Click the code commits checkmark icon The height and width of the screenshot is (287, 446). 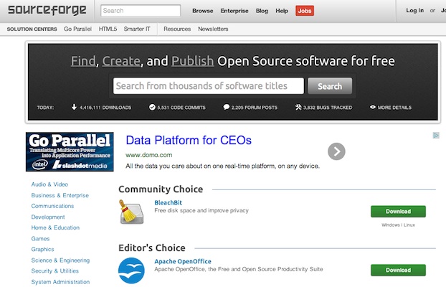point(152,108)
